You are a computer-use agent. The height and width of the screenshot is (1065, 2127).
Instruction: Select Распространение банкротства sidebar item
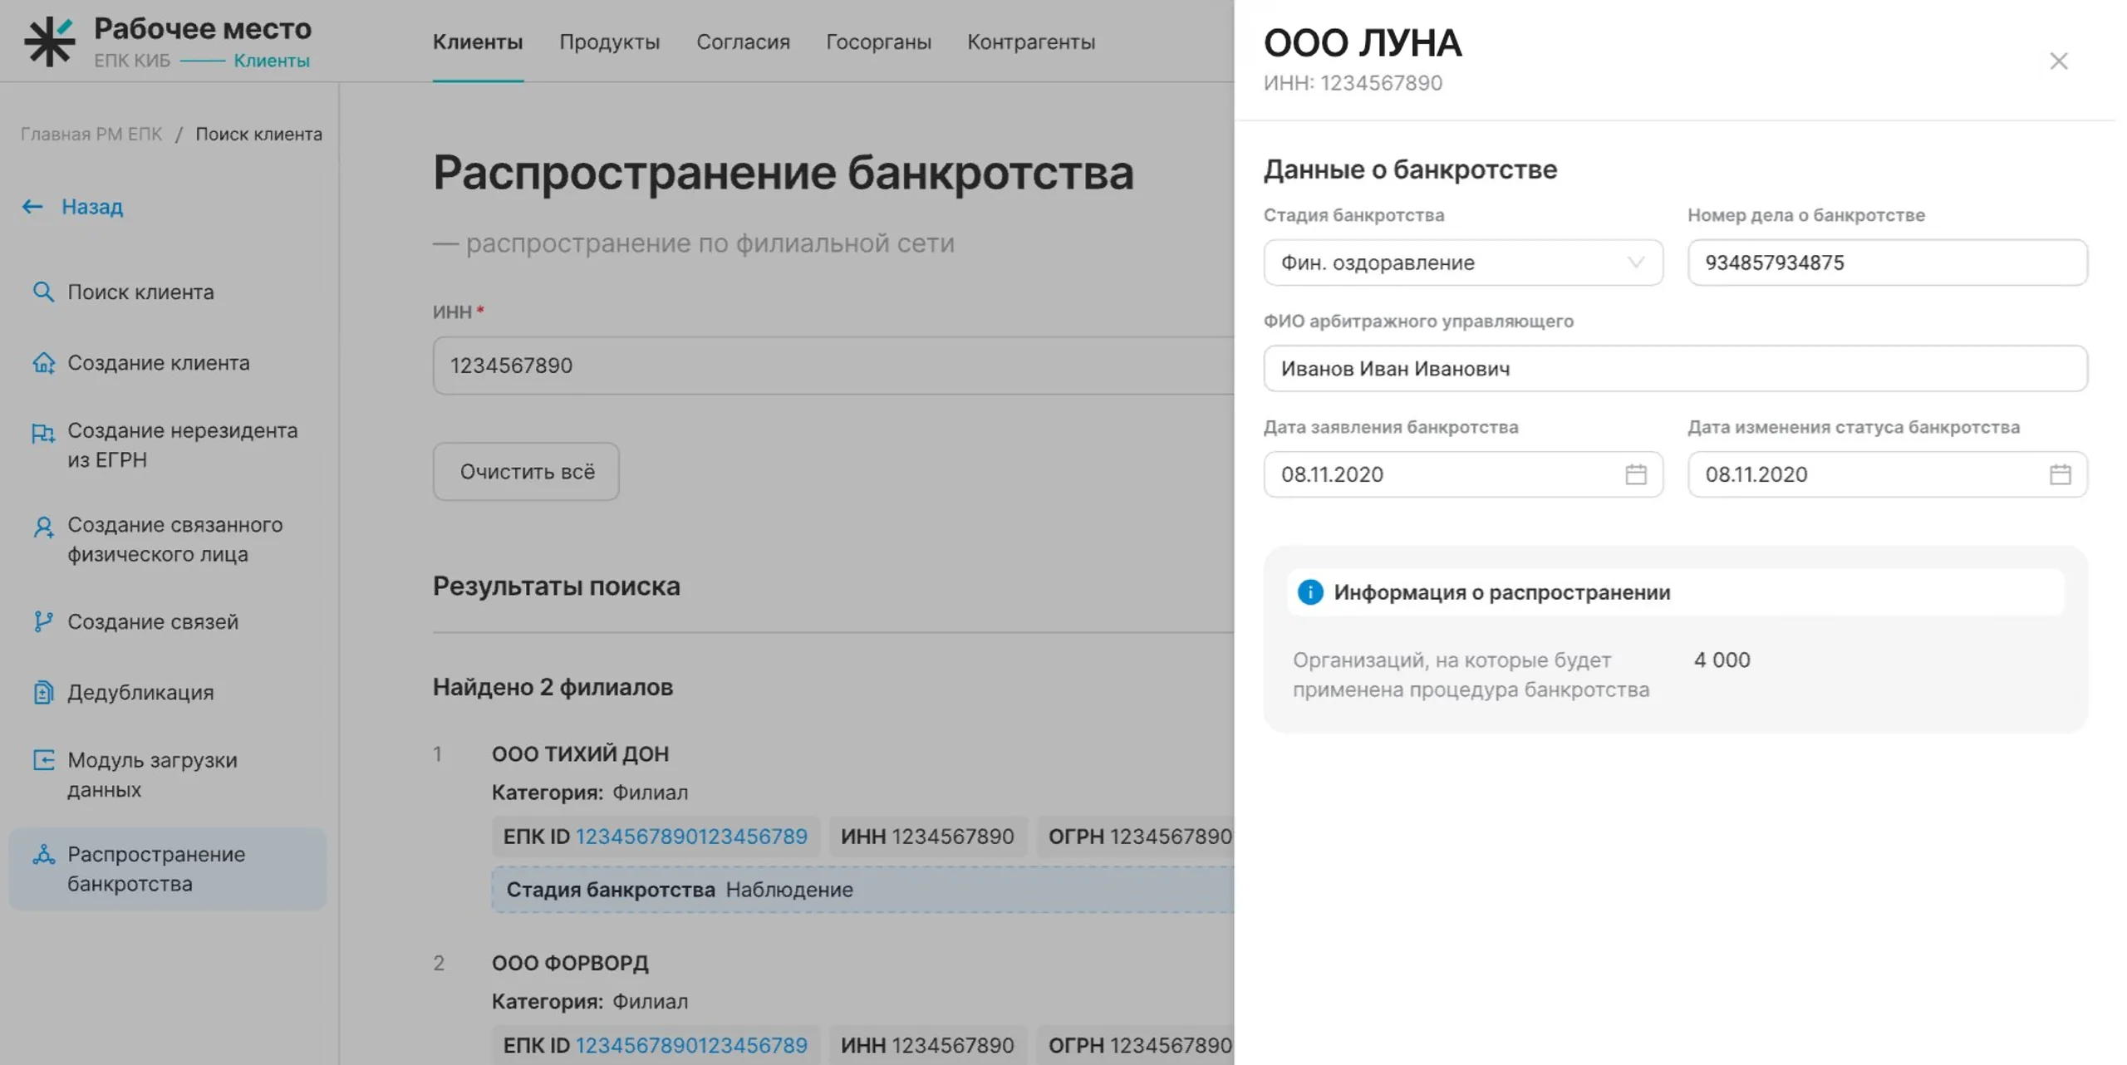pos(166,869)
